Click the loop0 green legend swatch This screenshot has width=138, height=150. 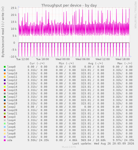click(5, 67)
